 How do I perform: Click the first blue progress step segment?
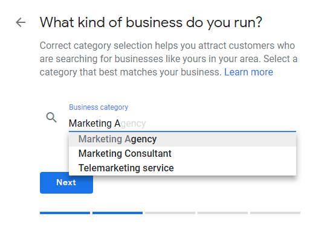coord(65,213)
